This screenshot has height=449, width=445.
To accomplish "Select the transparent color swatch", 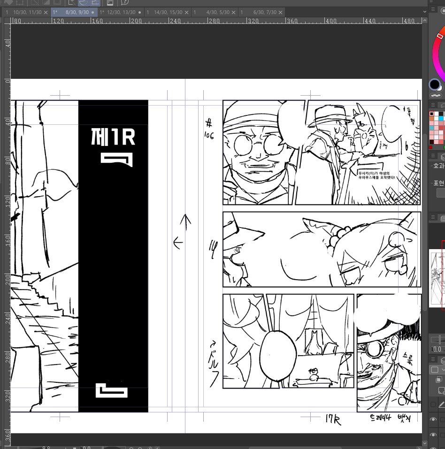I will click(436, 95).
